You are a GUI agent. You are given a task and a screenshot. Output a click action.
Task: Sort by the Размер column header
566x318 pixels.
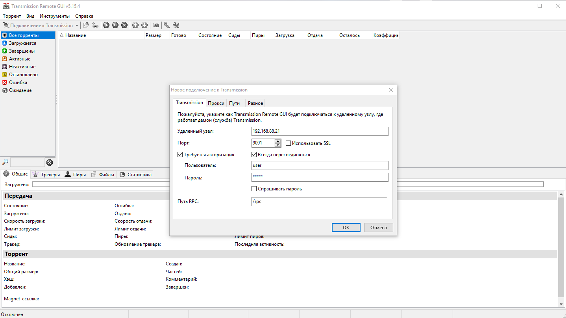157,35
